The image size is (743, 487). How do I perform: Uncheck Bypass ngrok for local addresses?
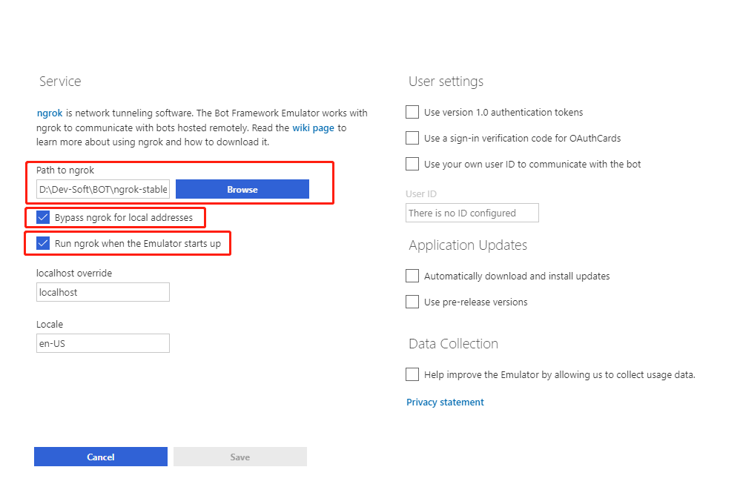tap(43, 218)
